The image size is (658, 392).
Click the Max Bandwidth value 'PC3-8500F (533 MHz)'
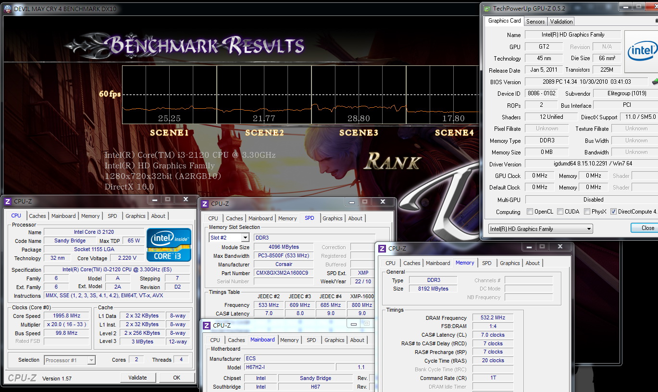[x=284, y=255]
